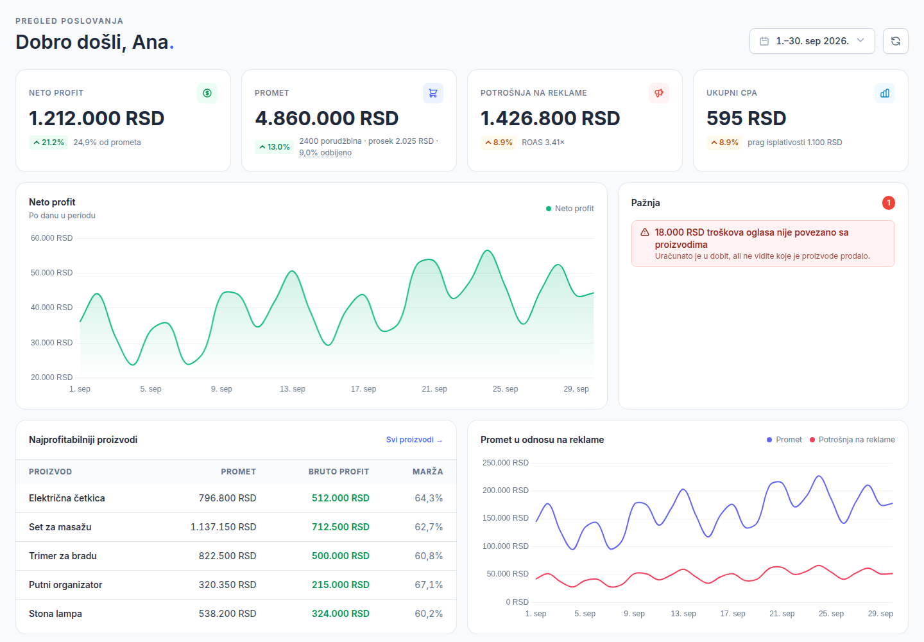
Task: Click prag isplativosti 1.100 RSD text
Action: [x=795, y=143]
